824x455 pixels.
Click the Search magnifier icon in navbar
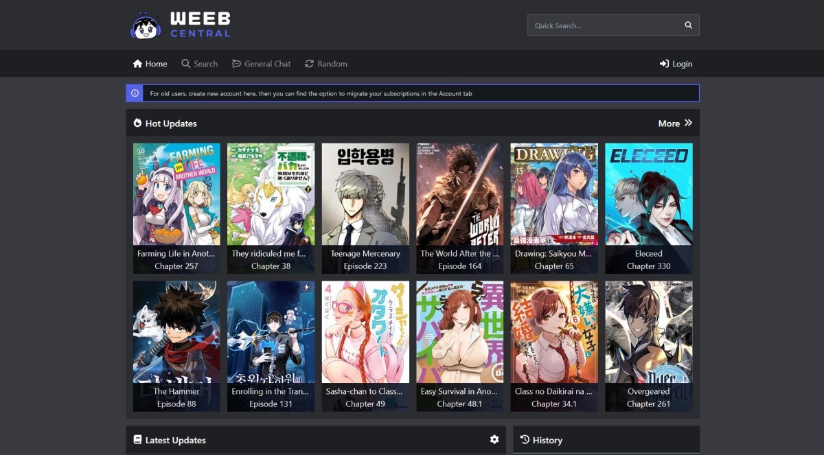(185, 64)
